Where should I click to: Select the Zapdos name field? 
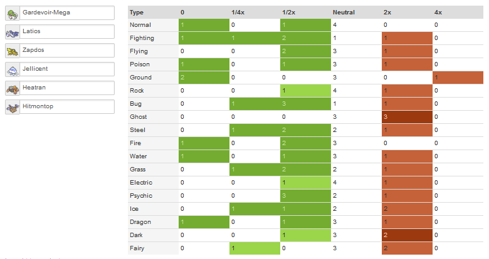(67, 50)
